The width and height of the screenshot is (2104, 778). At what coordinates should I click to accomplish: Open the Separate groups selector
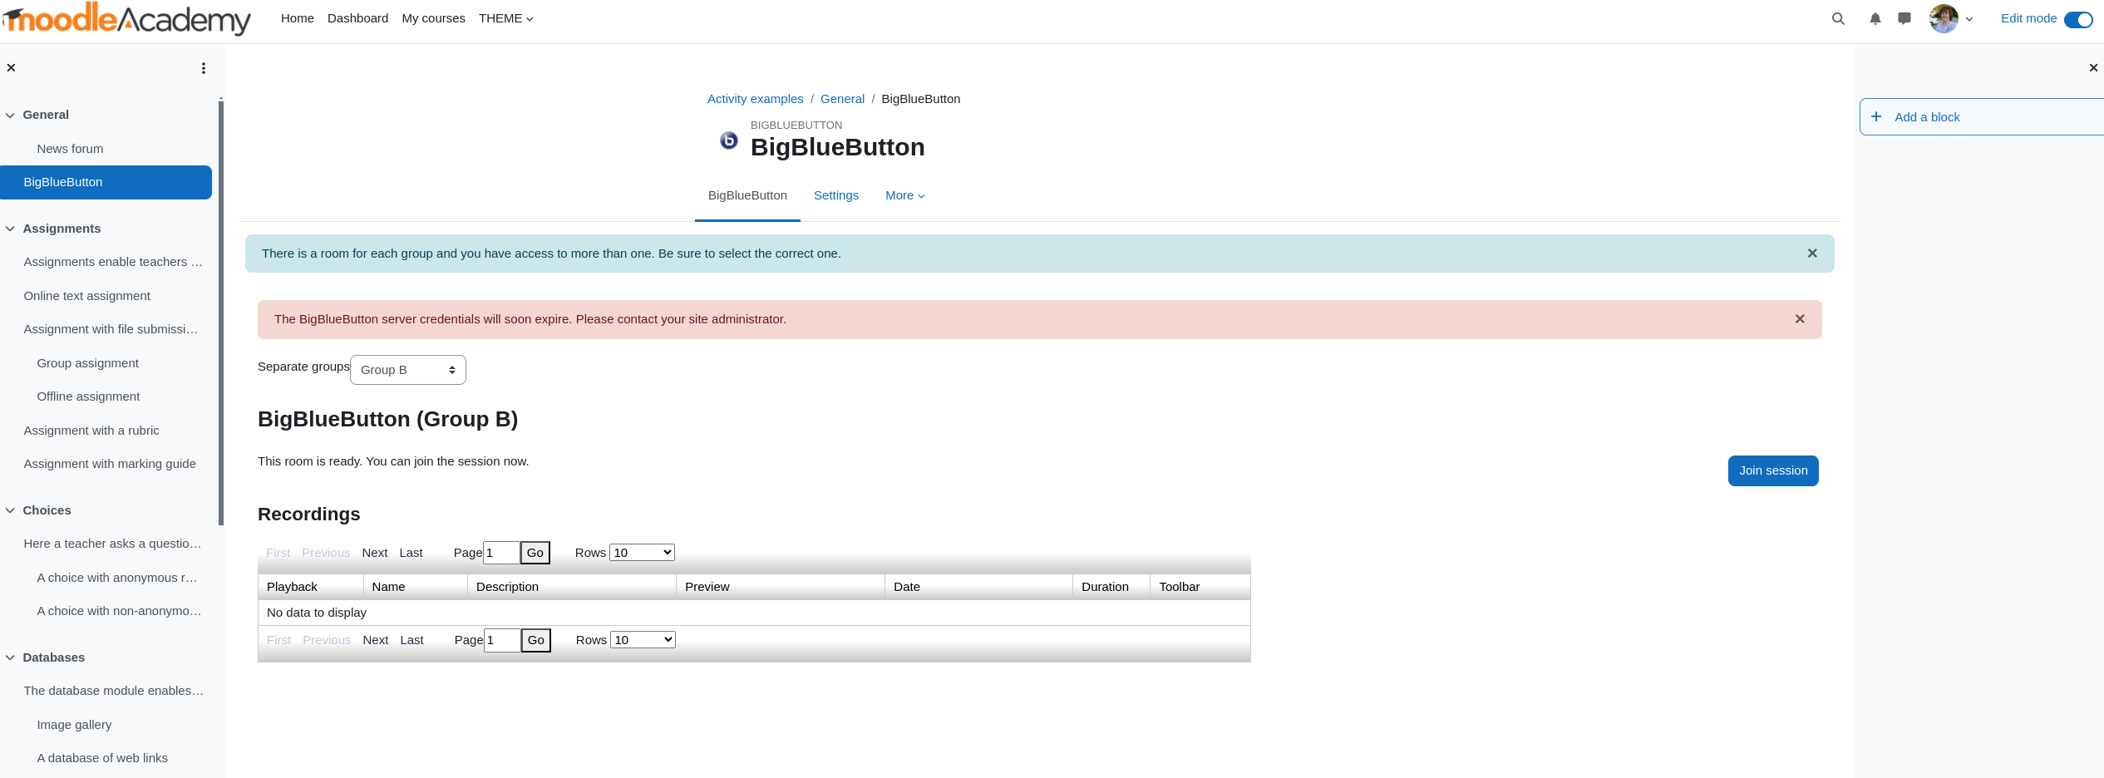pos(408,370)
